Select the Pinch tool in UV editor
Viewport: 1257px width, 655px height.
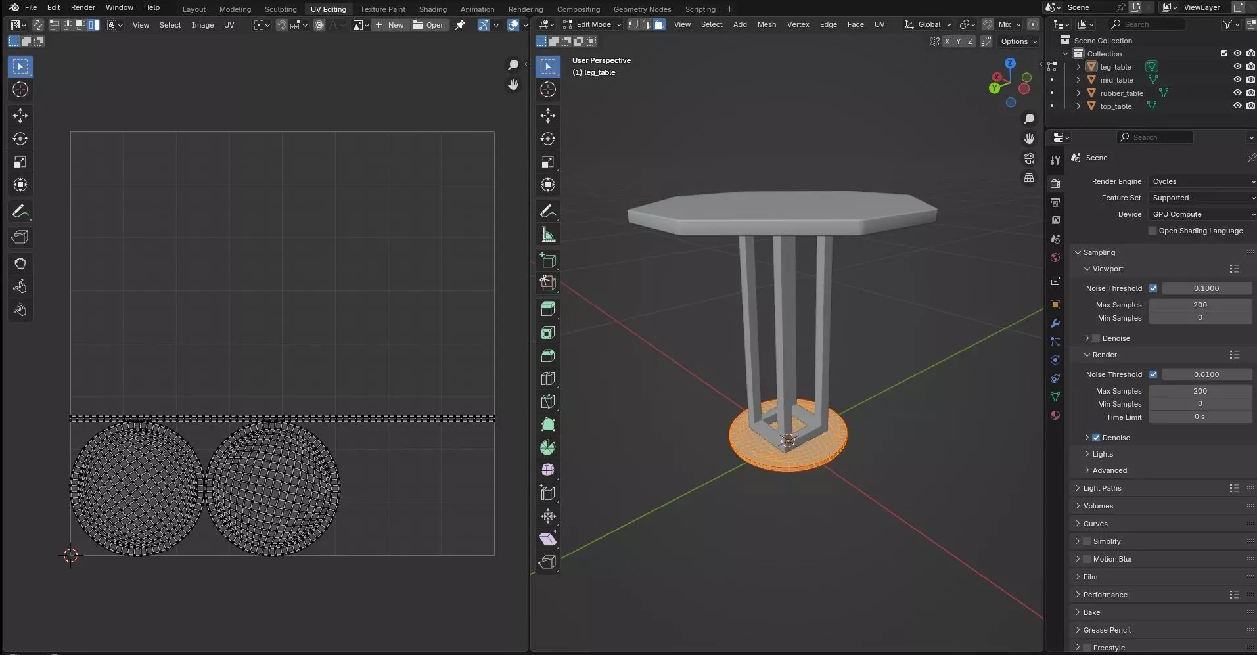coord(20,309)
